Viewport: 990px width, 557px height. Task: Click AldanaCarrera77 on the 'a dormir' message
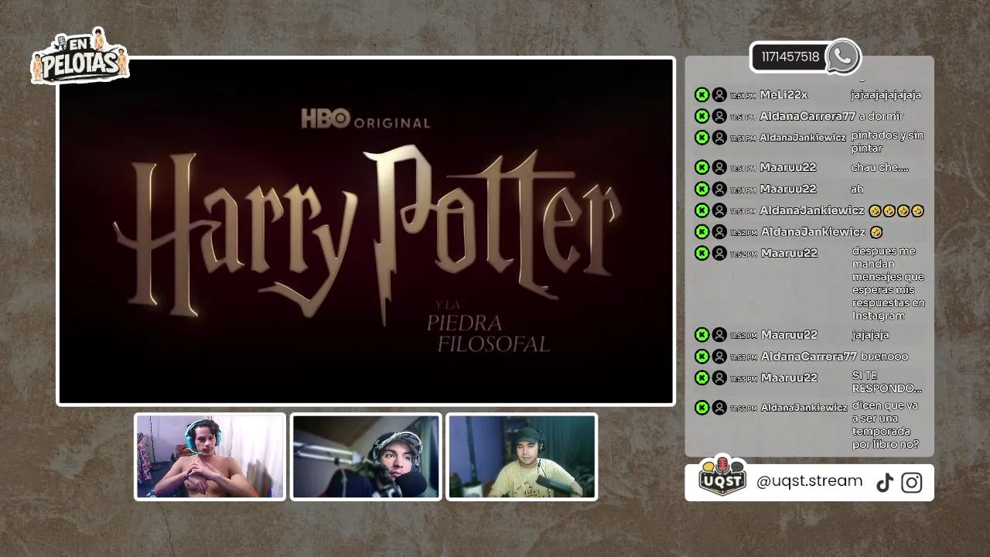click(x=807, y=117)
